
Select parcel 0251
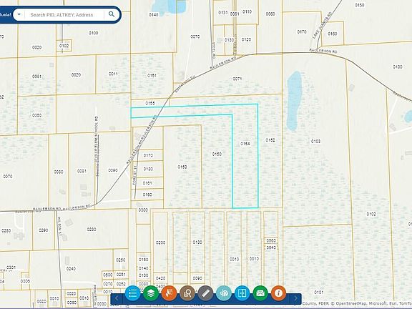pos(121,275)
